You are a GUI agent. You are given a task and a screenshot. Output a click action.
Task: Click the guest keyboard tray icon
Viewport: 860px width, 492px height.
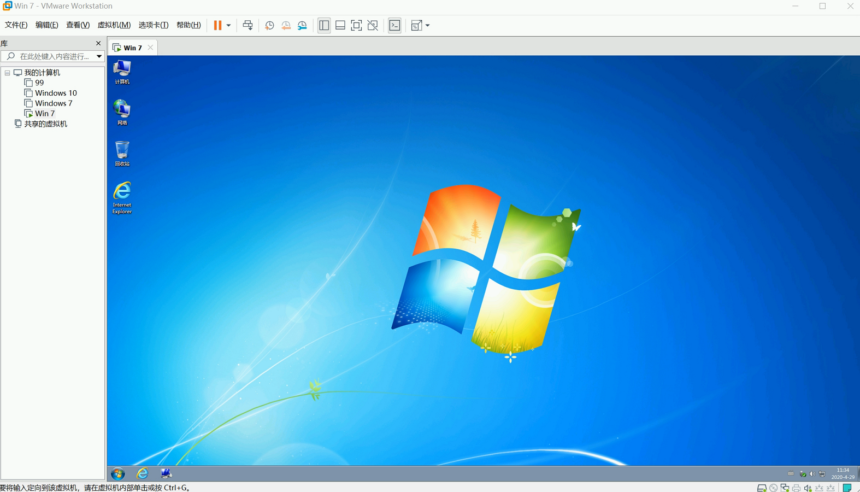click(x=791, y=474)
